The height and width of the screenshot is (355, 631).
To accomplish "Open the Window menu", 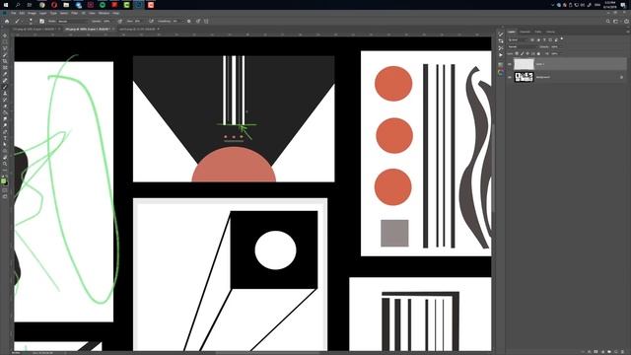I will 104,13.
